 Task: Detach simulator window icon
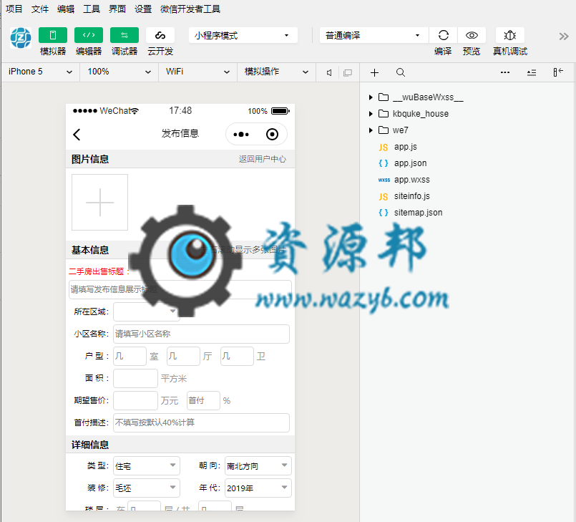(348, 72)
